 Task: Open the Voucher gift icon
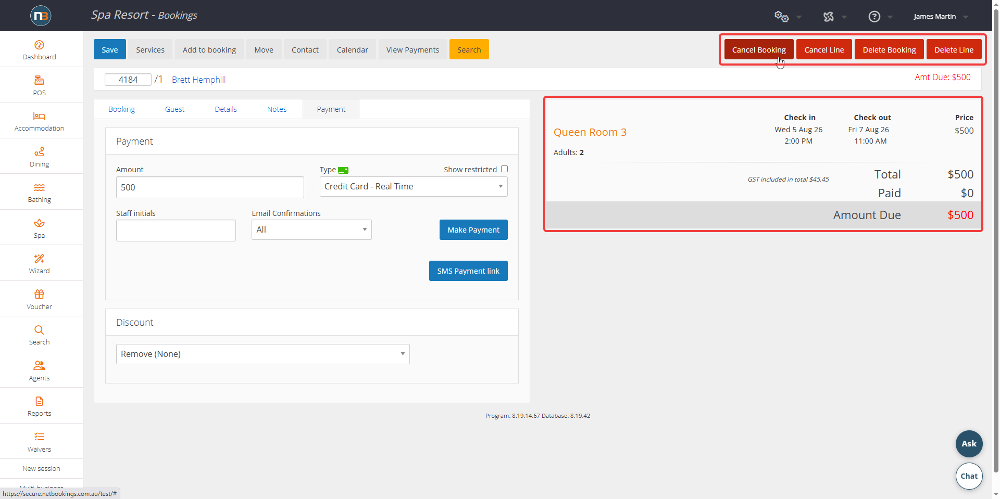(x=39, y=294)
